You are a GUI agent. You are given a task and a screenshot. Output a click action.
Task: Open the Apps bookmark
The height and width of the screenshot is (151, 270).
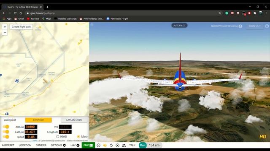(7, 18)
